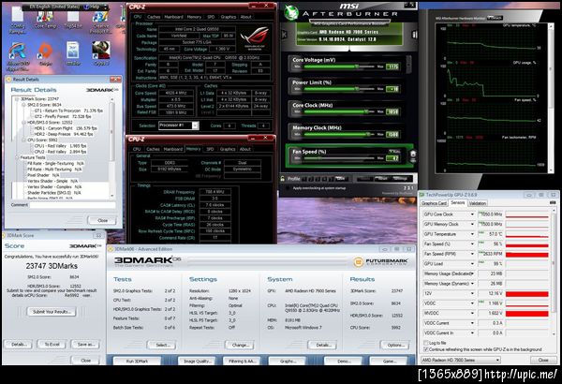The width and height of the screenshot is (562, 384).
Task: Adjust the Memory Clock slider handle
Action: (368, 135)
